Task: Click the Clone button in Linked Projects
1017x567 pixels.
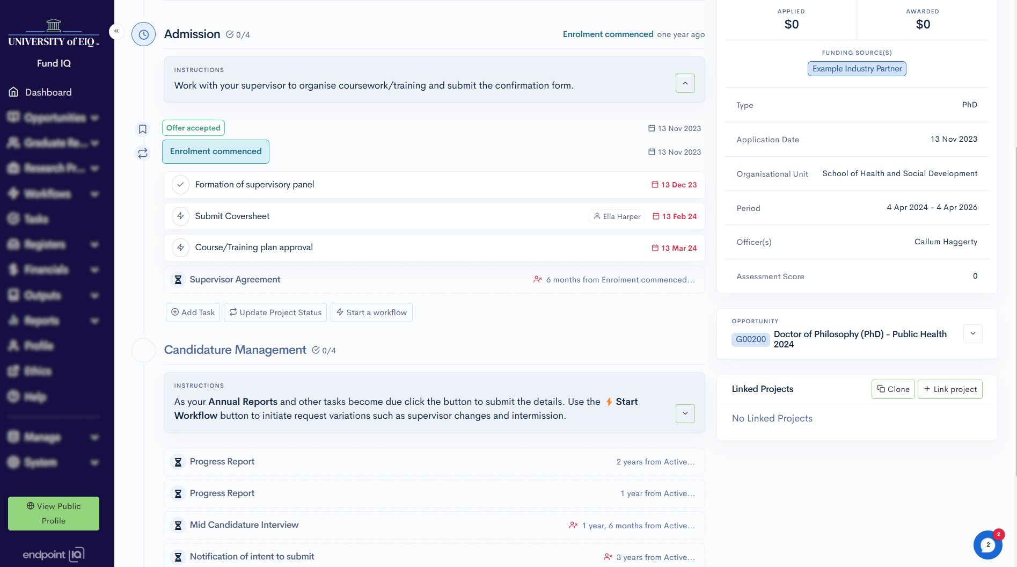Action: [893, 389]
